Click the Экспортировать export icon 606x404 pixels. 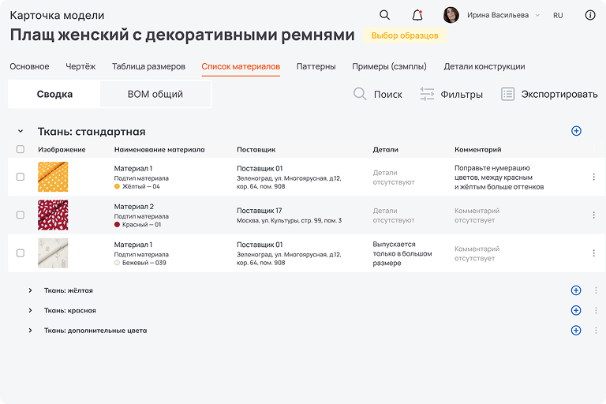tap(508, 94)
